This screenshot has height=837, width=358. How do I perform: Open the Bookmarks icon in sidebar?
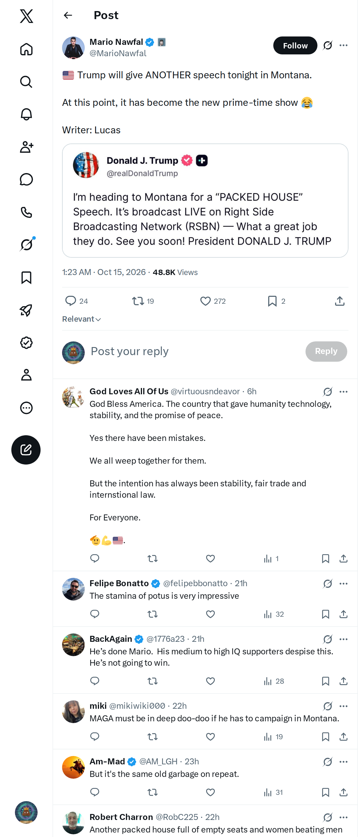tap(26, 277)
